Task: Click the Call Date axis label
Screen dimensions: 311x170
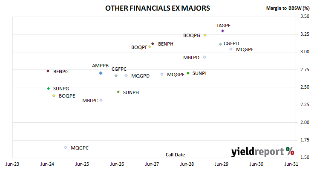Action: click(x=175, y=155)
